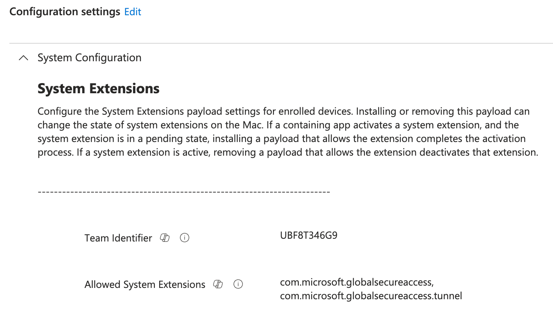
Task: Show info tooltip icon for Team Identifier
Action: pyautogui.click(x=185, y=238)
